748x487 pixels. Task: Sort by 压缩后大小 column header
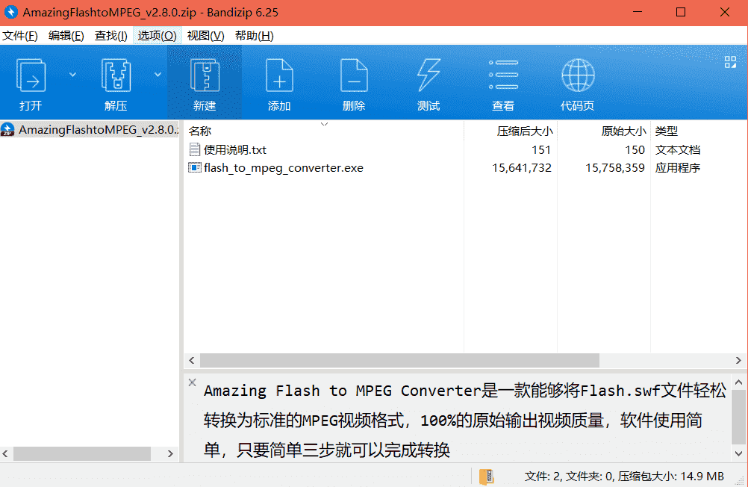pos(511,131)
